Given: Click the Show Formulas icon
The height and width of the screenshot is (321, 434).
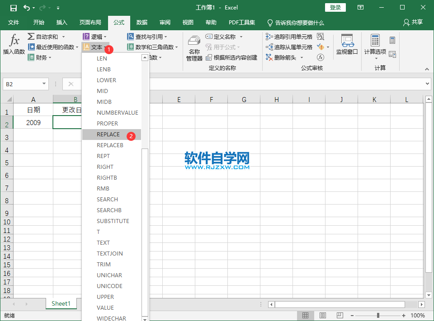Looking at the screenshot, I should pos(321,37).
